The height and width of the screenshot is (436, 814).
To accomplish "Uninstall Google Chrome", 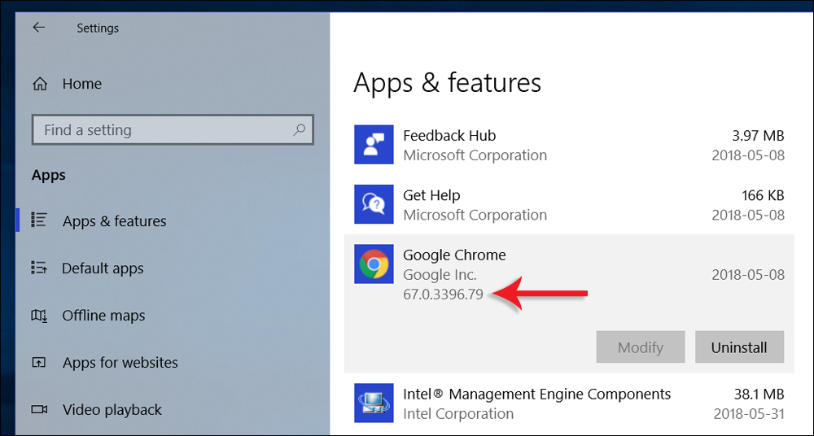I will coord(739,347).
